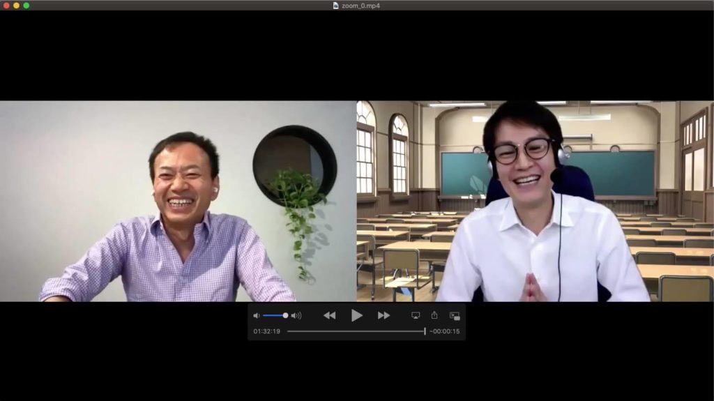The height and width of the screenshot is (401, 714).
Task: Open the share menu
Action: tap(434, 315)
